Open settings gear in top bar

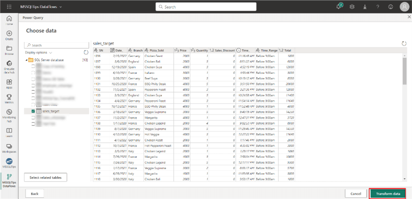pos(352,7)
